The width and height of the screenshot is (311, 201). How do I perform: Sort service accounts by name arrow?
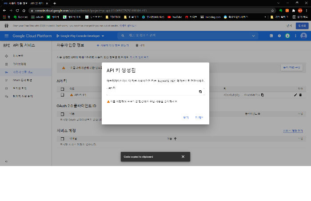pyautogui.click(x=175, y=139)
